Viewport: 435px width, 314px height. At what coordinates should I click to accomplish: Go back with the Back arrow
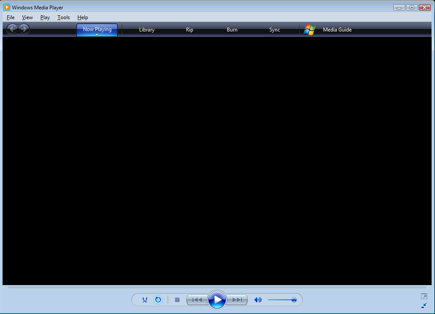[x=12, y=29]
